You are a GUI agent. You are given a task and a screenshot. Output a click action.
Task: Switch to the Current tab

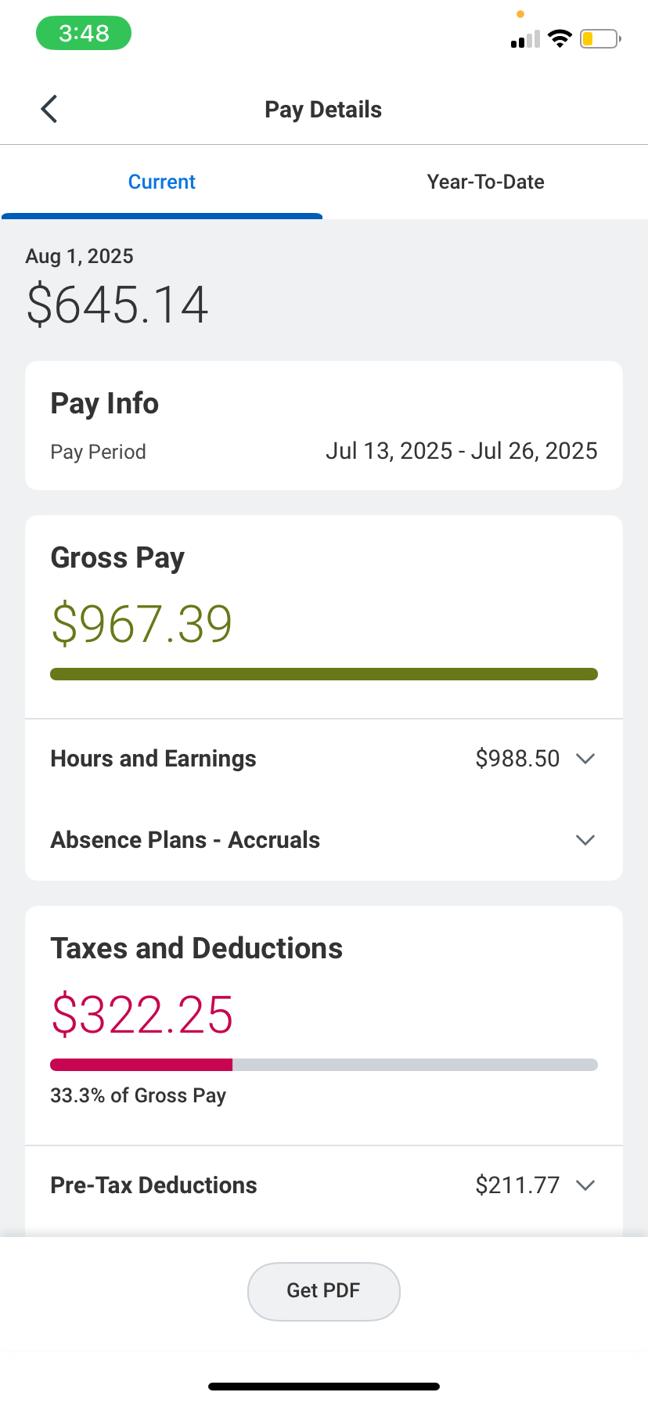tap(162, 182)
